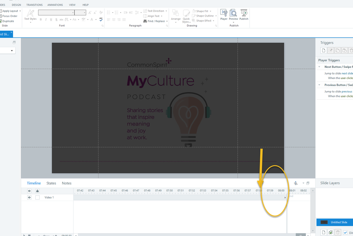Switch to the States tab
Image resolution: width=353 pixels, height=236 pixels.
pos(51,183)
